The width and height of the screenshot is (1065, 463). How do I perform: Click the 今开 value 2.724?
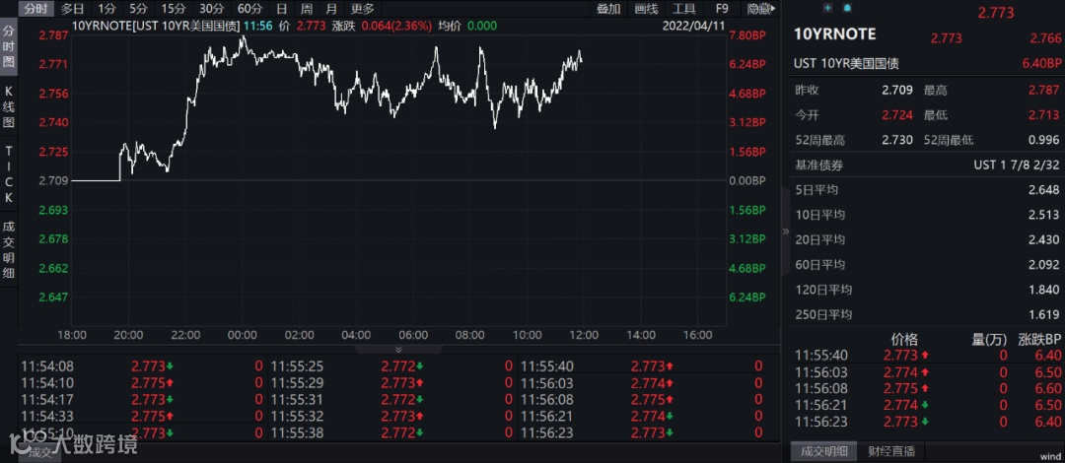(x=897, y=114)
